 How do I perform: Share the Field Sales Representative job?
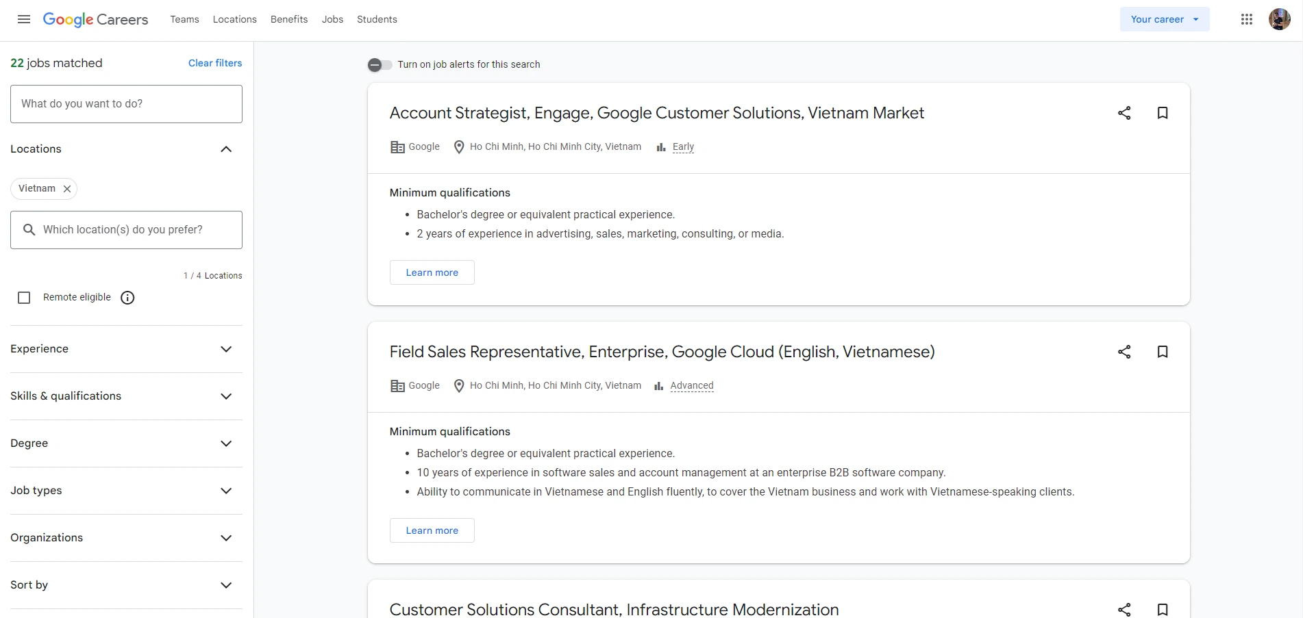point(1124,352)
